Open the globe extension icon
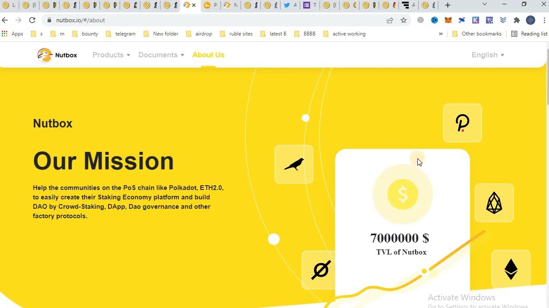Image resolution: width=549 pixels, height=308 pixels. click(x=421, y=20)
